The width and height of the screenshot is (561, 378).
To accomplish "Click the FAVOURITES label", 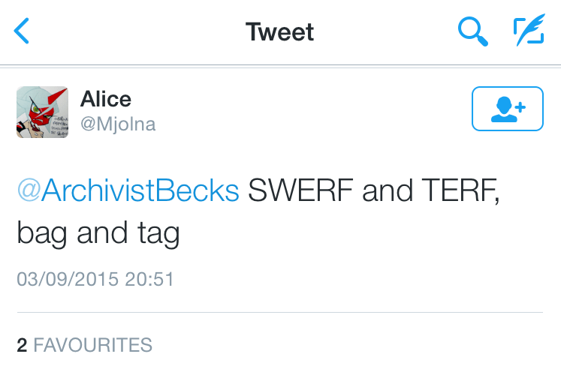I will pyautogui.click(x=93, y=345).
